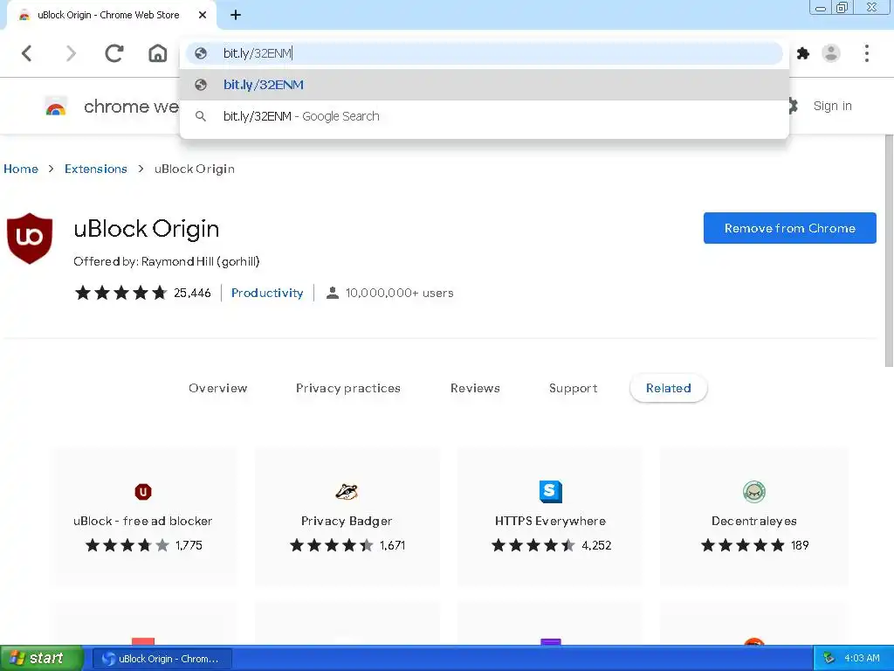Open the home page via home icon

[158, 53]
